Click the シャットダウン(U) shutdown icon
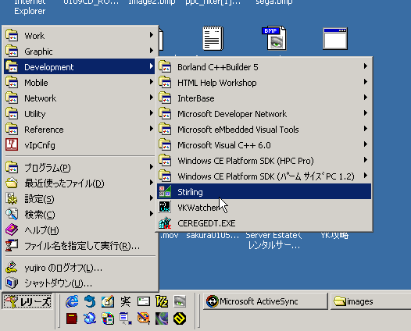411x331 pixels. 12,283
